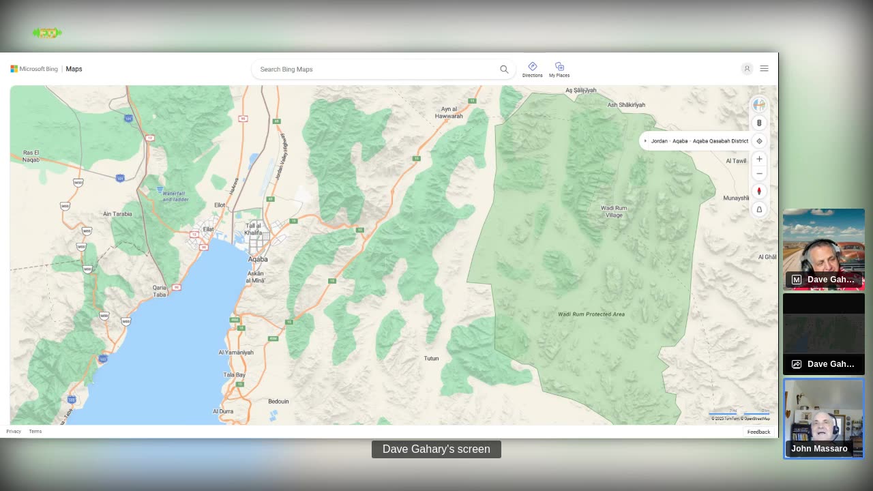Click the OpenStreetMap attribution link
873x491 pixels.
[x=756, y=419]
